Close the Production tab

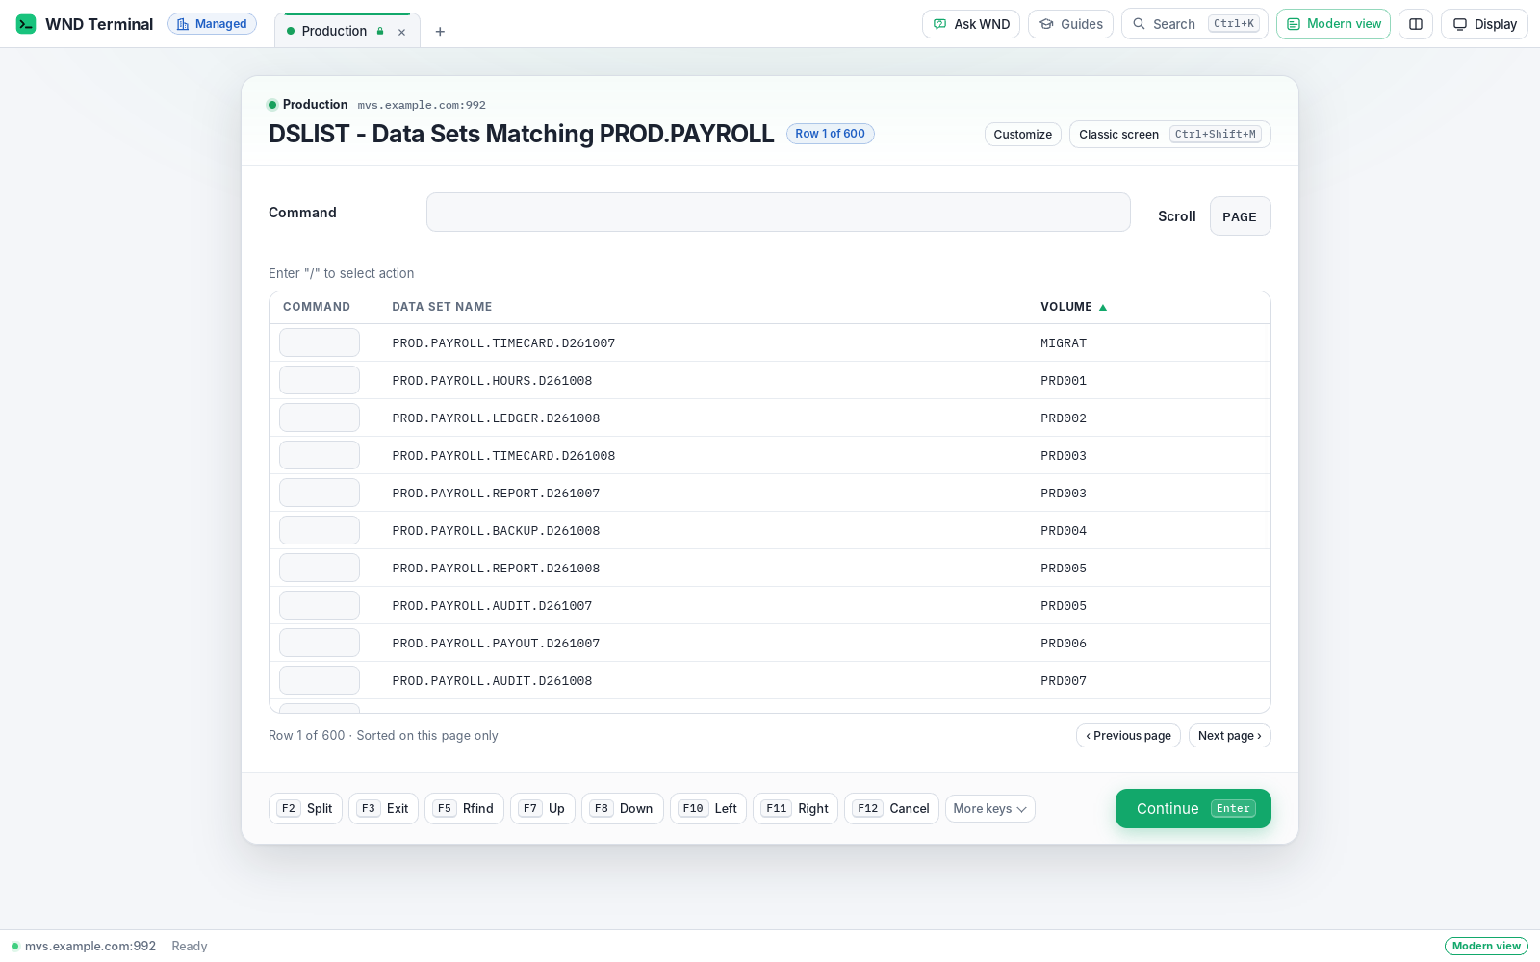pos(401,32)
